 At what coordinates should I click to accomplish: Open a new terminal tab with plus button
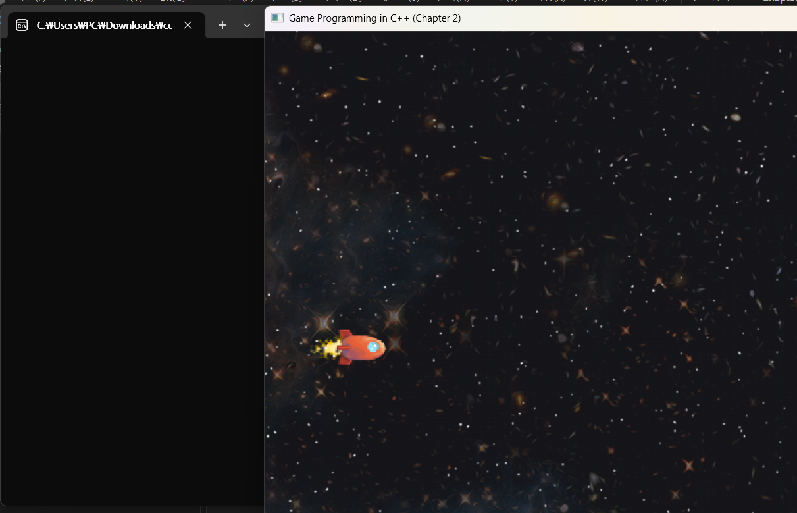(222, 25)
